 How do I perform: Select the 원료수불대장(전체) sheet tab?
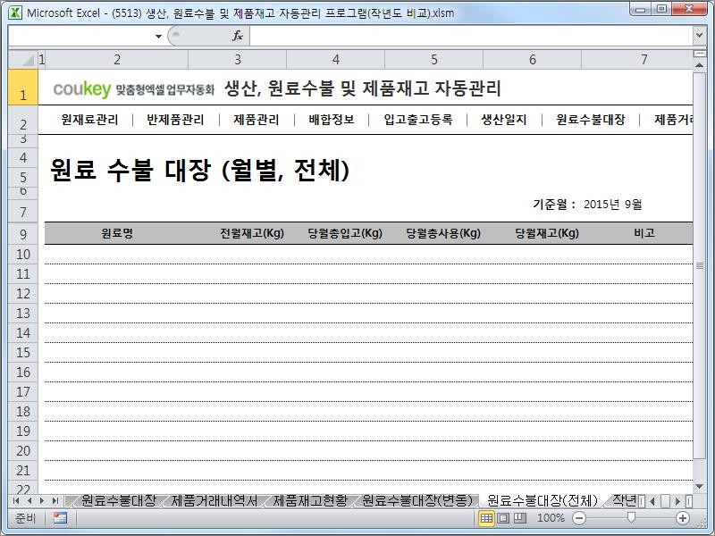pos(543,500)
